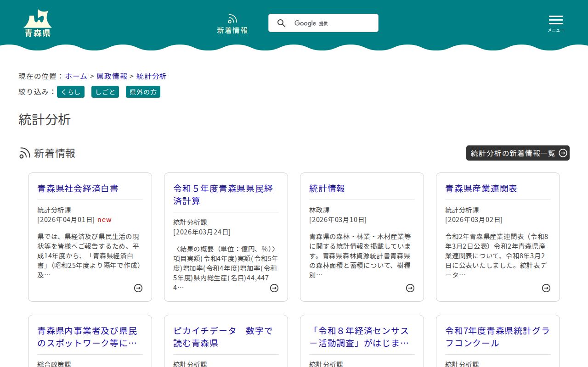Open the hamburger メニュー
This screenshot has width=588, height=367.
pos(555,23)
